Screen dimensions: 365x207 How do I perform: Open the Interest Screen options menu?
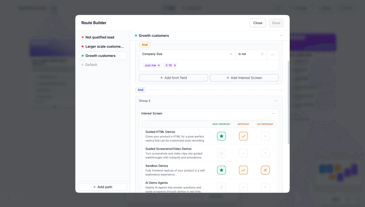point(273,113)
